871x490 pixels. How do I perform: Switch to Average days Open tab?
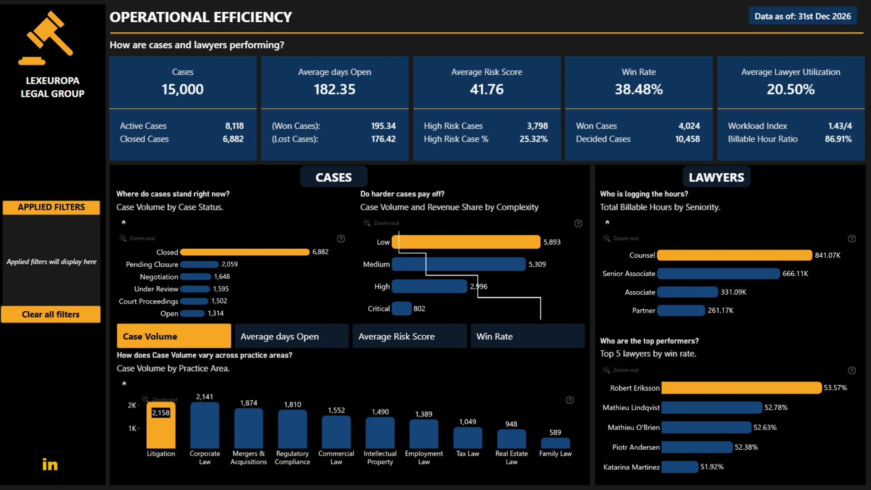(292, 336)
